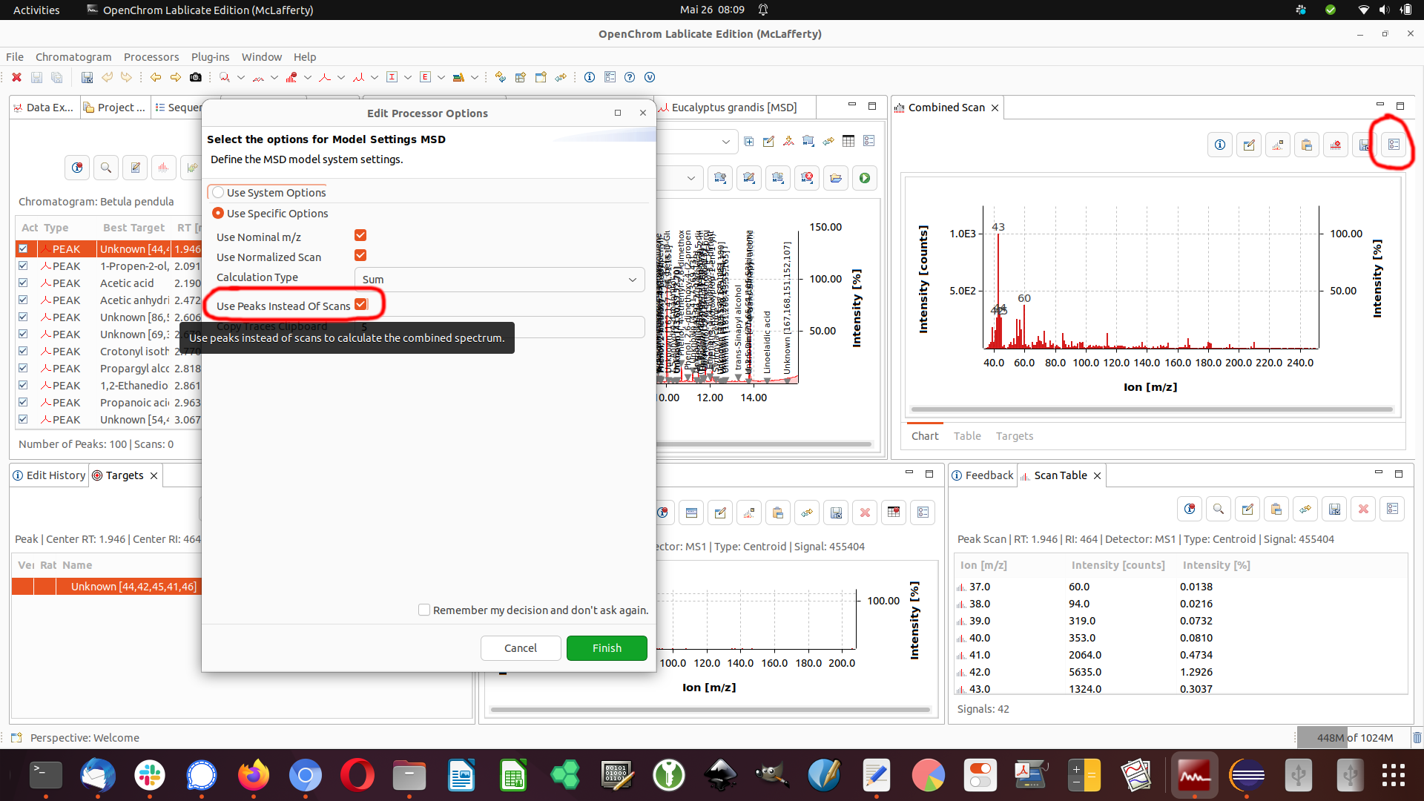Uncheck Use Peaks Instead Of Scans
This screenshot has width=1424, height=801.
click(x=362, y=304)
